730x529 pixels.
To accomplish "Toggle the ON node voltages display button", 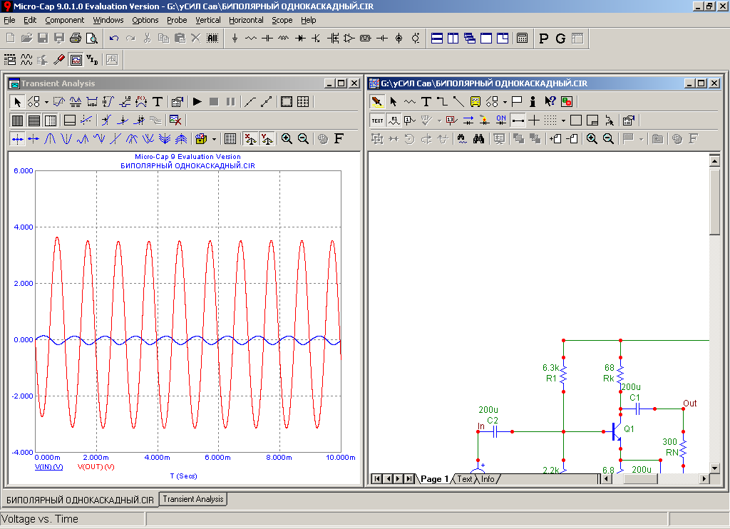I will click(501, 120).
